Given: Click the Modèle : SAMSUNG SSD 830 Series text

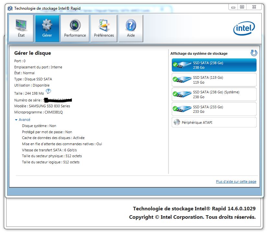Looking at the screenshot, I should 42,106.
